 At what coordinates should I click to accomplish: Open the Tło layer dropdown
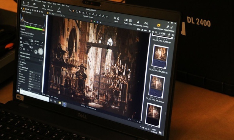(x=57, y=14)
